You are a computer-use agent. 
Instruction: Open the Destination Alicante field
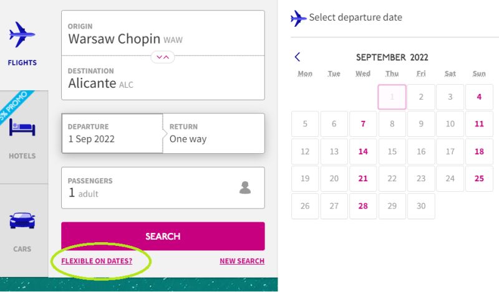pos(163,78)
